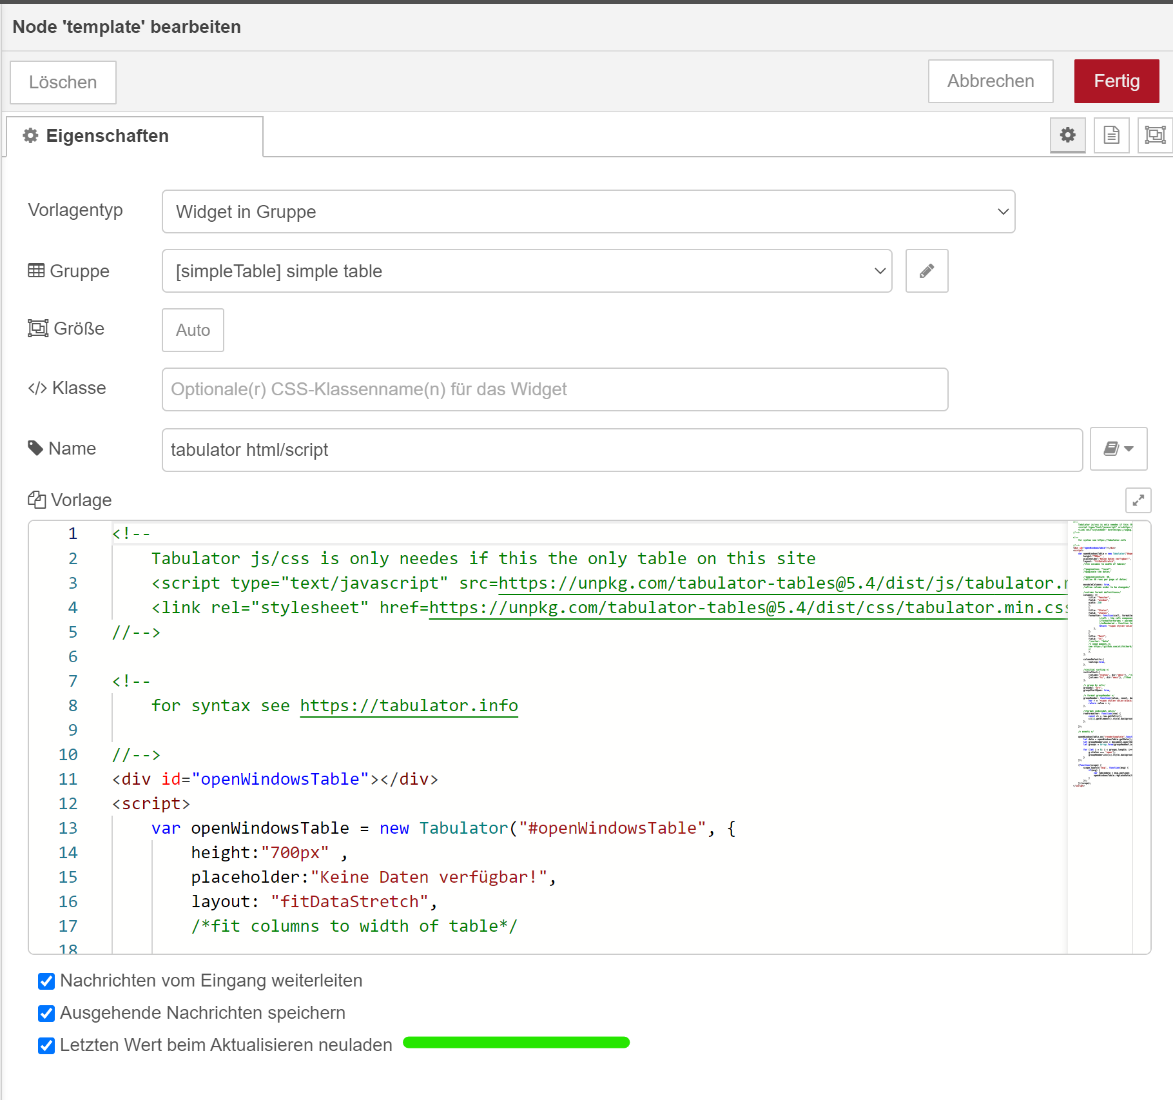The image size is (1173, 1100).
Task: Switch to the Eigenschaften tab
Action: [135, 136]
